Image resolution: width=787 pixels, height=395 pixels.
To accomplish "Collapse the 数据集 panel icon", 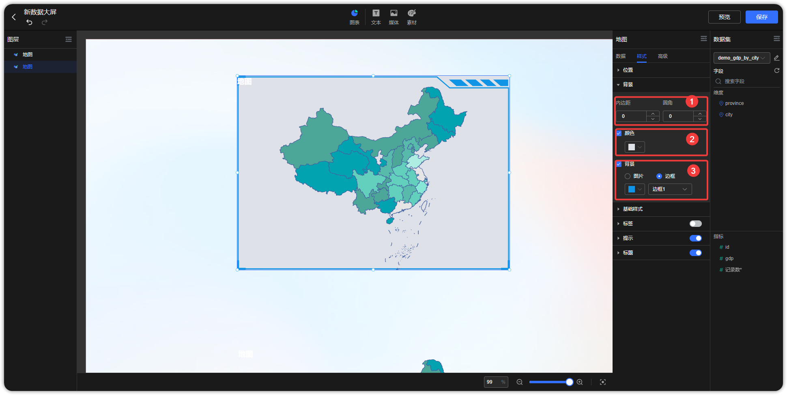I will [x=777, y=39].
